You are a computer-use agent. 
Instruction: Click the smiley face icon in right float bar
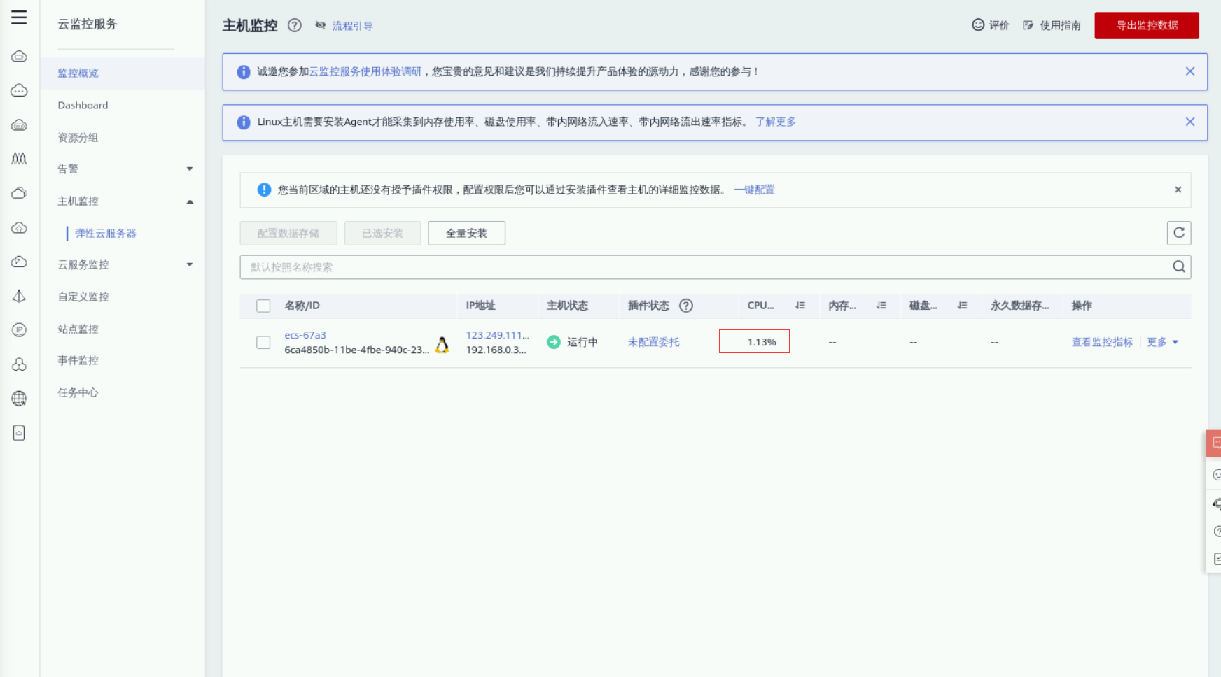tap(1217, 475)
